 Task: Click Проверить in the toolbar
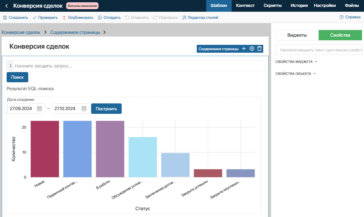tap(45, 18)
